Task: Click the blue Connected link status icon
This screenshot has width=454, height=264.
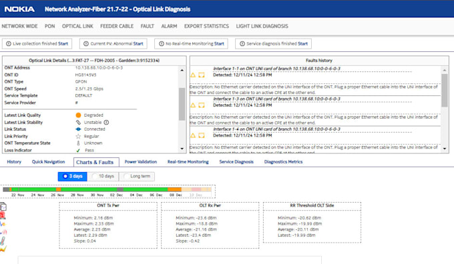Action: pyautogui.click(x=78, y=129)
